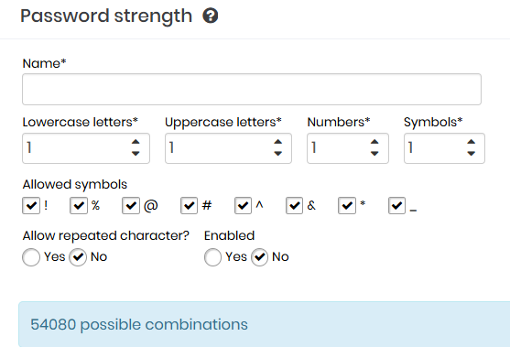Decrease Symbols count with down arrow
510x347 pixels.
[471, 153]
